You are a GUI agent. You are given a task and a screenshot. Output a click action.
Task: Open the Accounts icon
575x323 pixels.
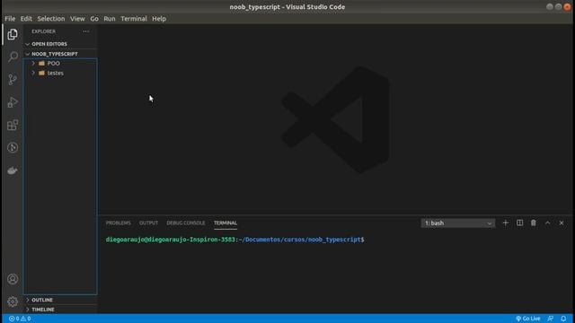[x=13, y=279]
